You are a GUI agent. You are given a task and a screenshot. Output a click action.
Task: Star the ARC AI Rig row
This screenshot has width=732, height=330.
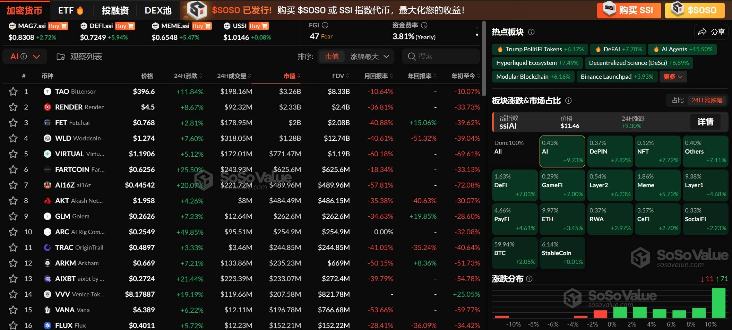click(x=13, y=232)
